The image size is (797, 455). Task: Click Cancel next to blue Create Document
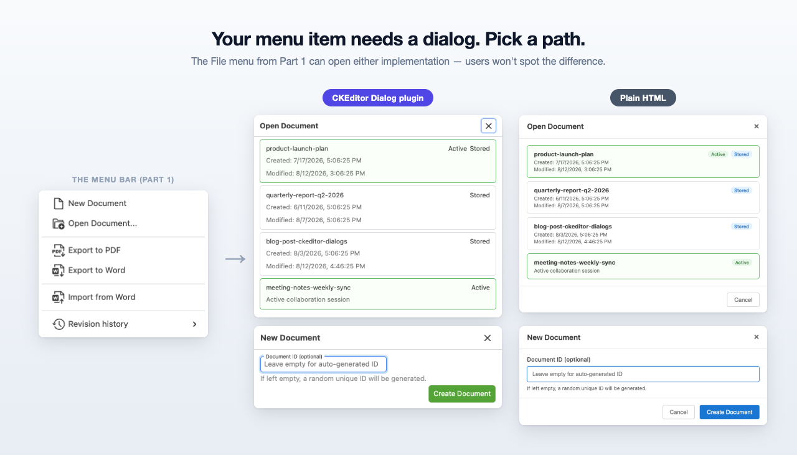click(x=679, y=412)
